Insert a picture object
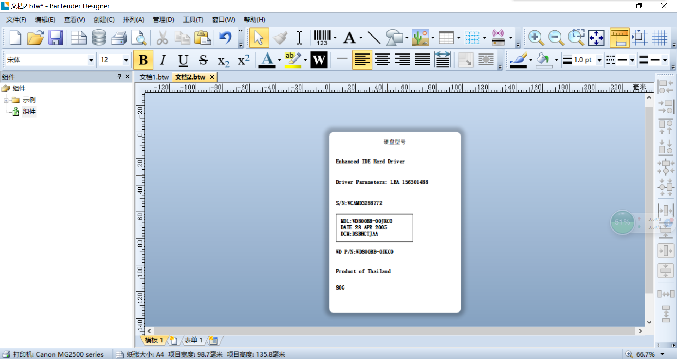Viewport: 677px width, 359px height. [420, 38]
